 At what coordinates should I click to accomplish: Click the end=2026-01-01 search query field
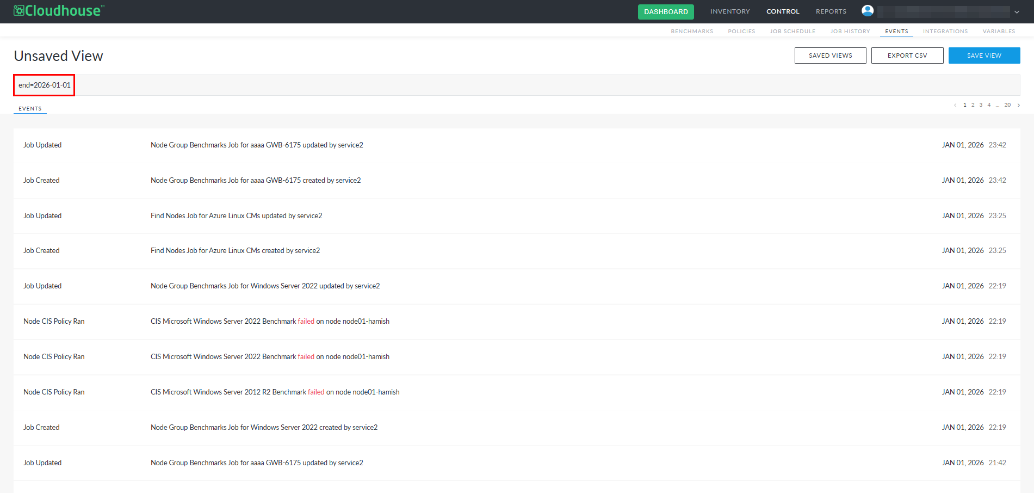[x=45, y=85]
